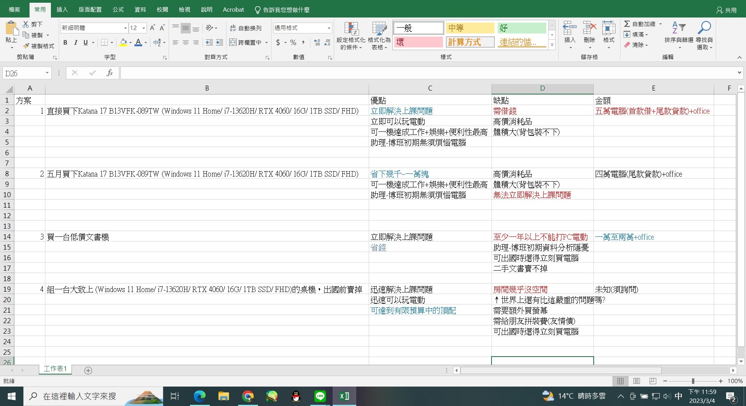Screen dimensions: 746x406
Task: Open the 檔案 (File) tab
Action: [x=15, y=10]
